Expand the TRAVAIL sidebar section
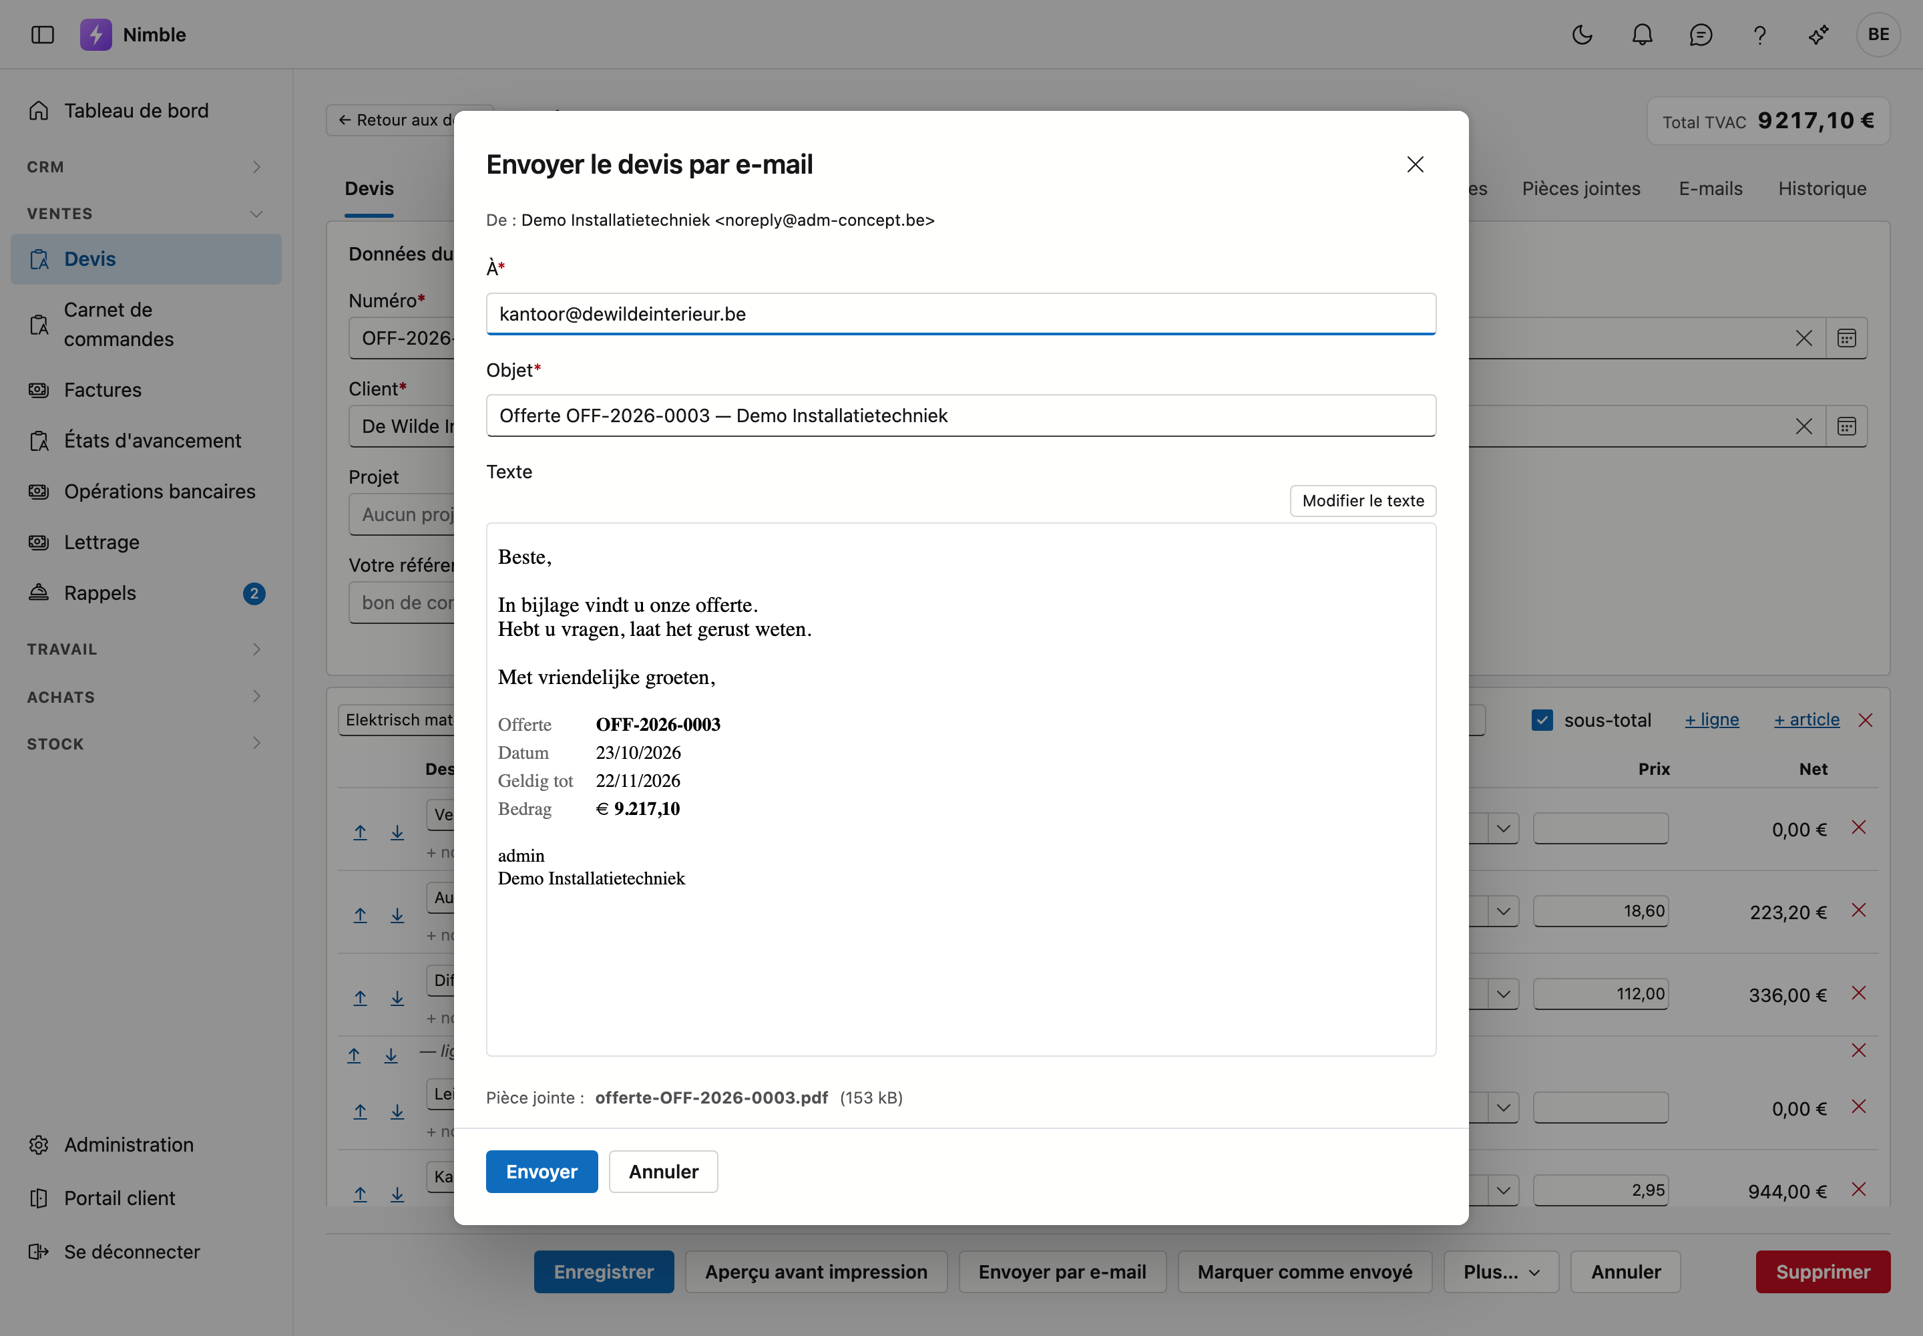 [x=146, y=649]
